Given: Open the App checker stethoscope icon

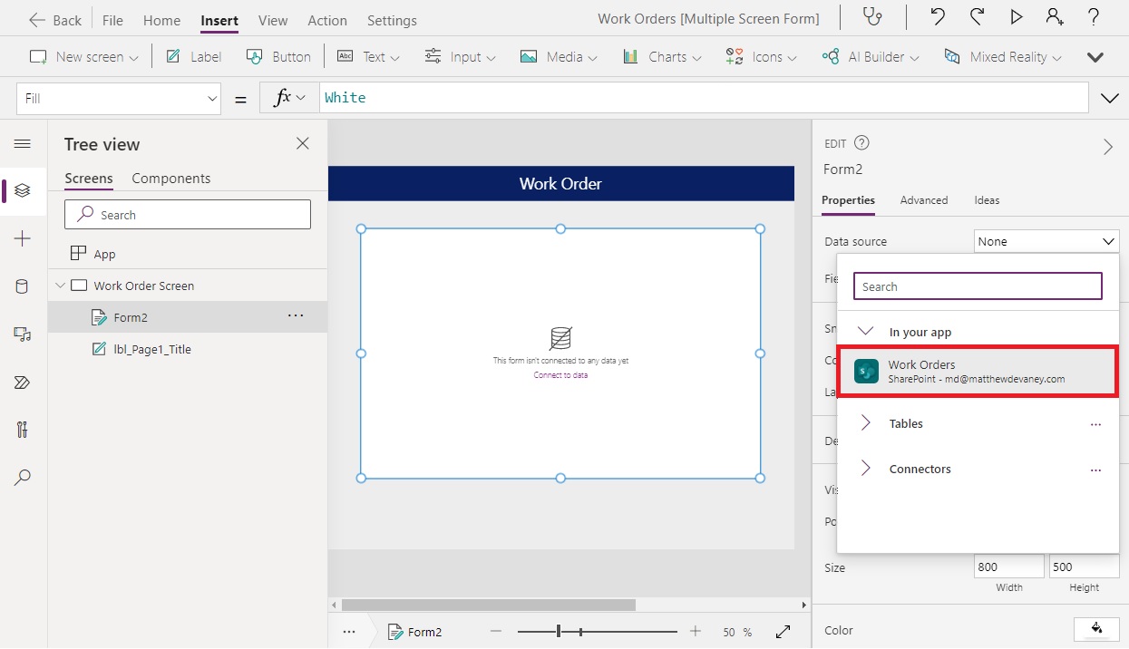Looking at the screenshot, I should pyautogui.click(x=872, y=18).
